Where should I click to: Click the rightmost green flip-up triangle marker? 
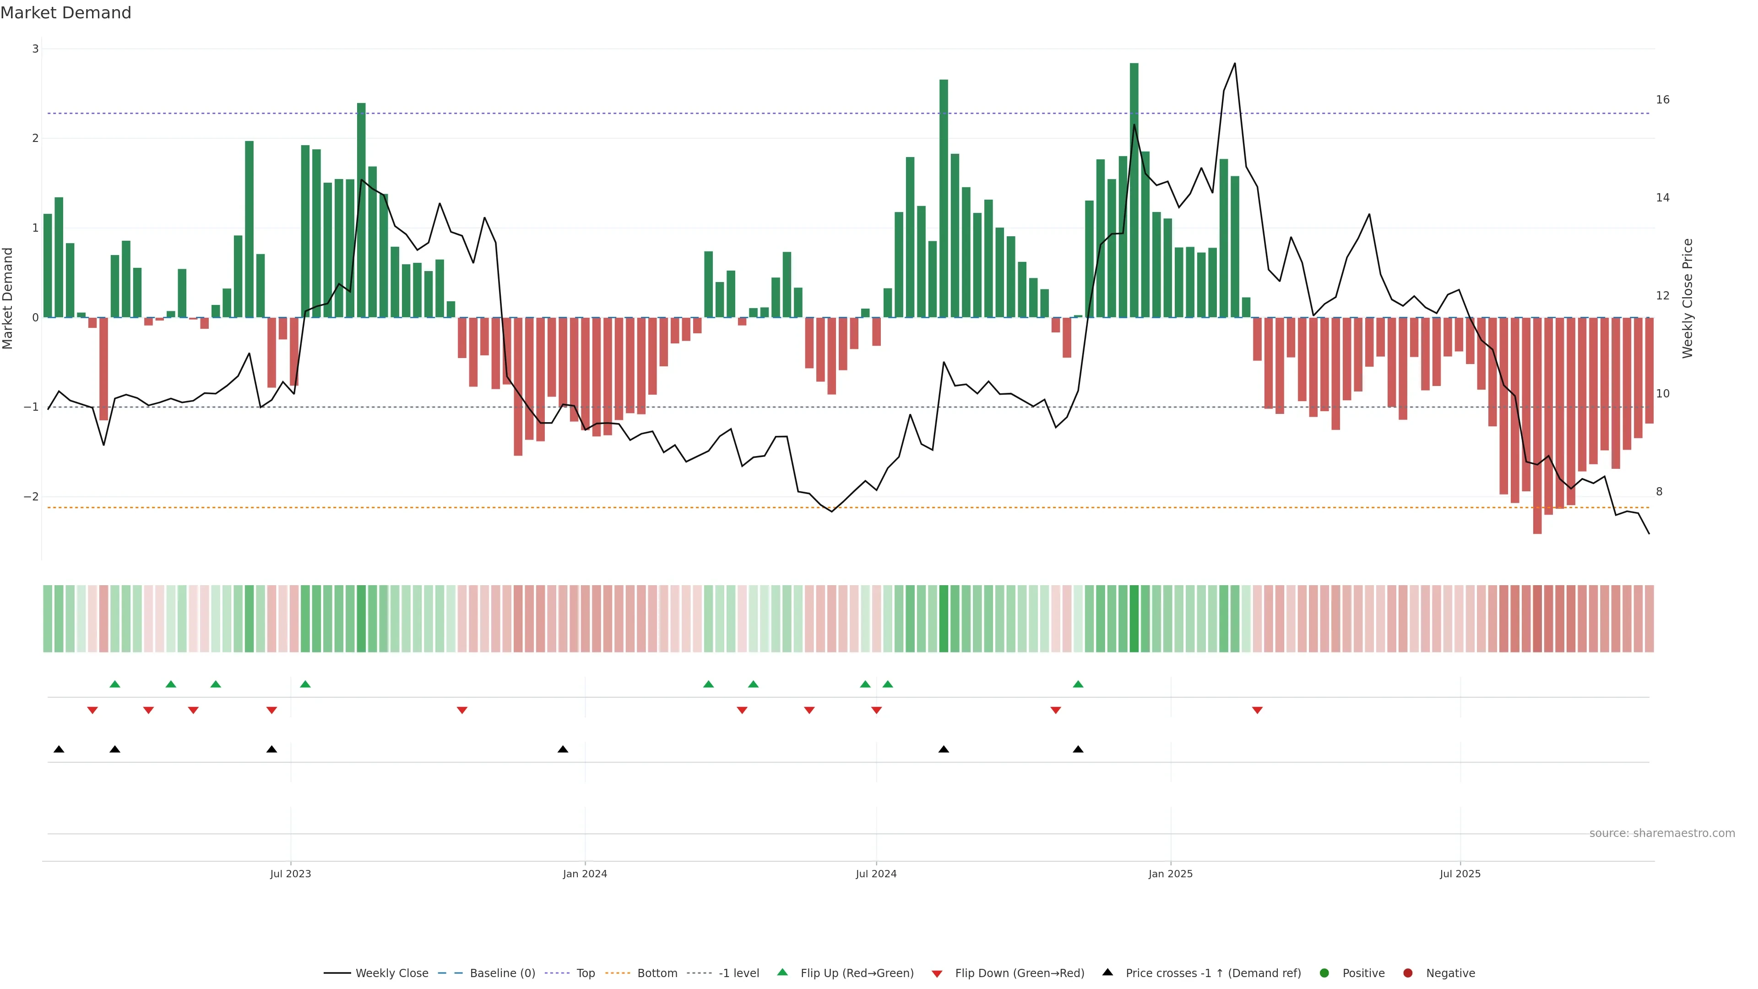click(1078, 684)
